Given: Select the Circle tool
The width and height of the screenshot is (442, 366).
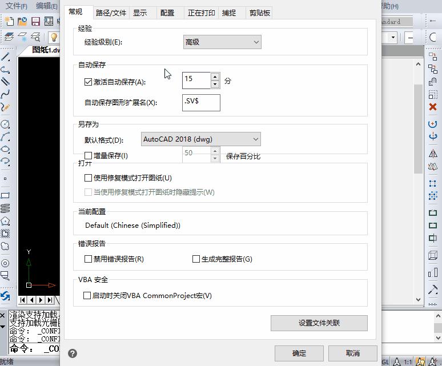Looking at the screenshot, I should pos(5,124).
